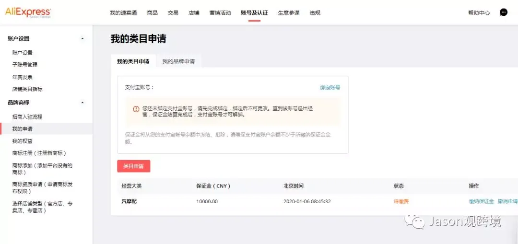518x244 pixels.
Task: Click the 北京时间 column header
Action: point(294,186)
